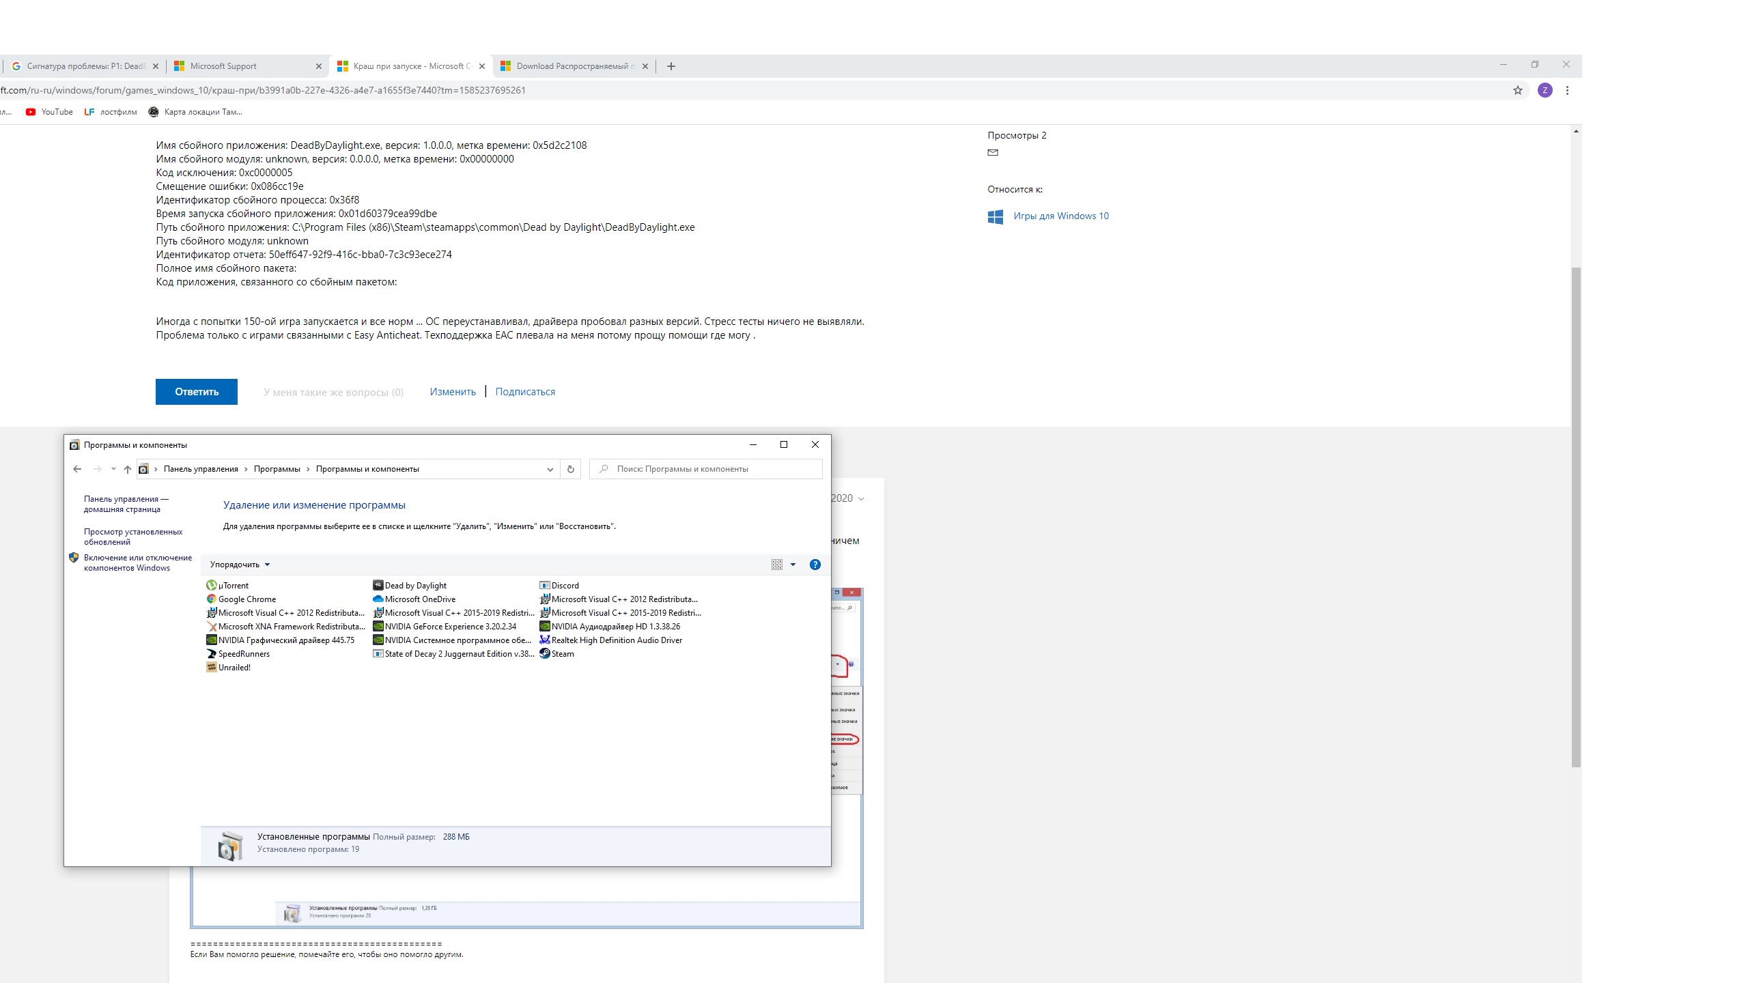1748x983 pixels.
Task: Select NVIDIA Аудиодрайвер HD 1.3.38.26 entry
Action: (610, 627)
